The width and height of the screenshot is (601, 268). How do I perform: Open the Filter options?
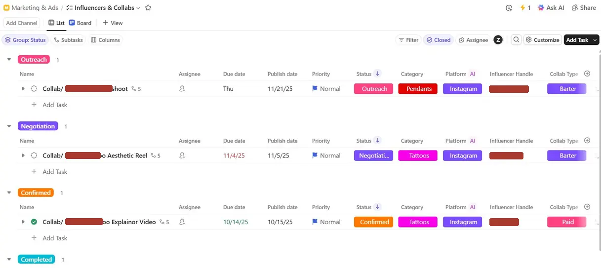tap(408, 40)
